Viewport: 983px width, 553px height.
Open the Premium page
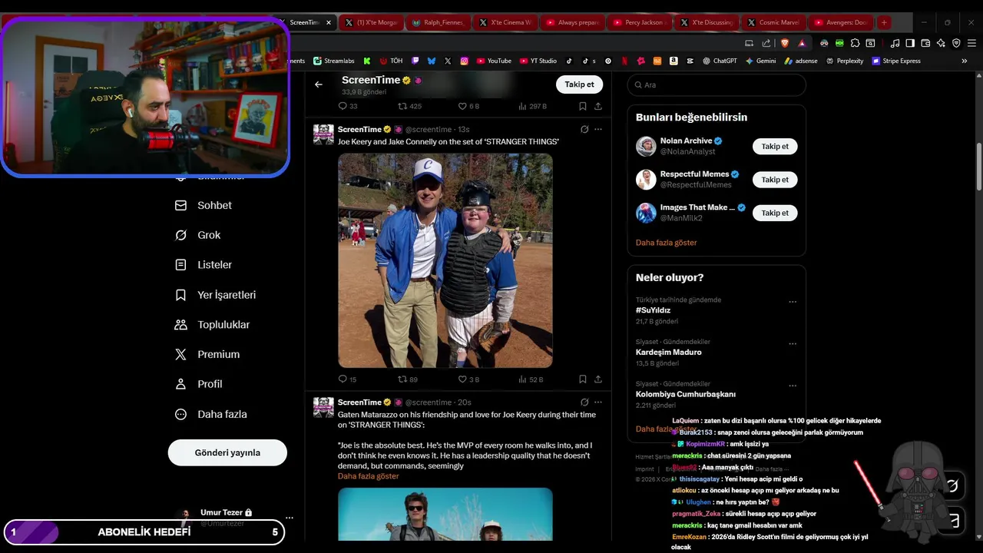[207, 355]
